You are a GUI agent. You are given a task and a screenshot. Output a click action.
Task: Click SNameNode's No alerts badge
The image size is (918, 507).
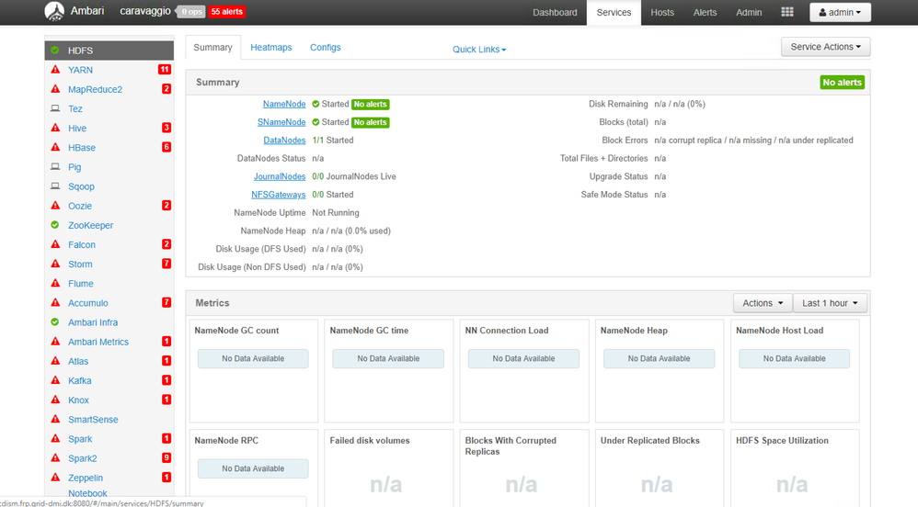pos(370,122)
